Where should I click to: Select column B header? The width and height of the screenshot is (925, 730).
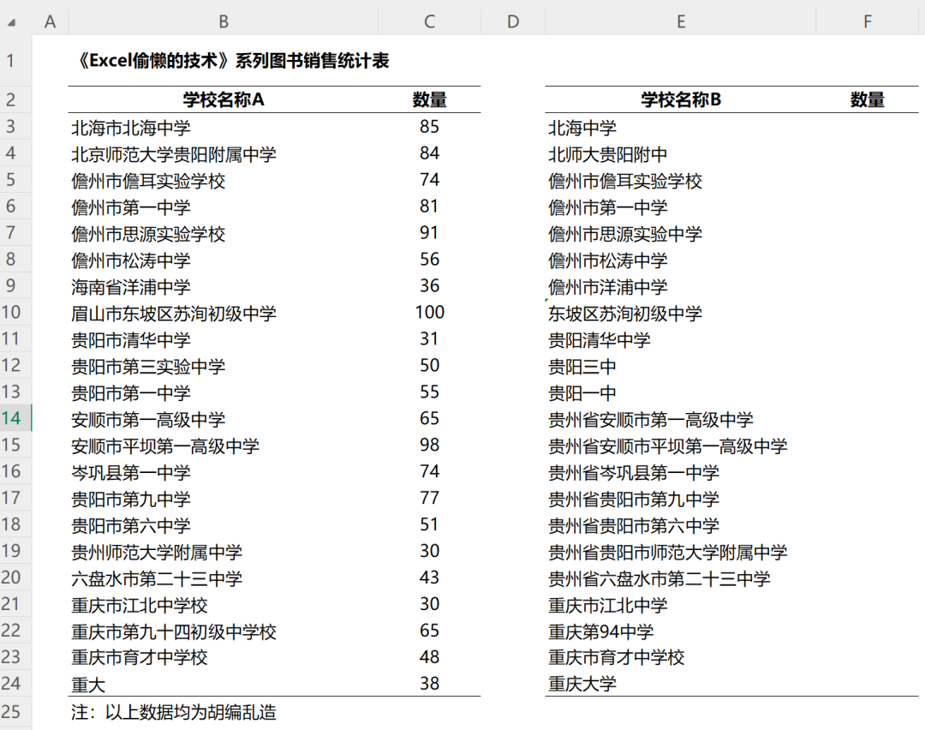[x=223, y=21]
